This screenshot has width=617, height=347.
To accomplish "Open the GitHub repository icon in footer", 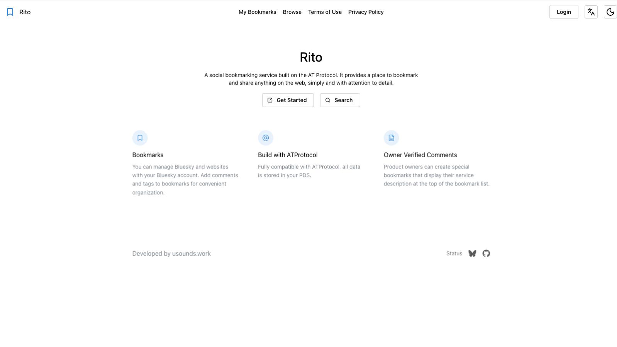I will 486,253.
